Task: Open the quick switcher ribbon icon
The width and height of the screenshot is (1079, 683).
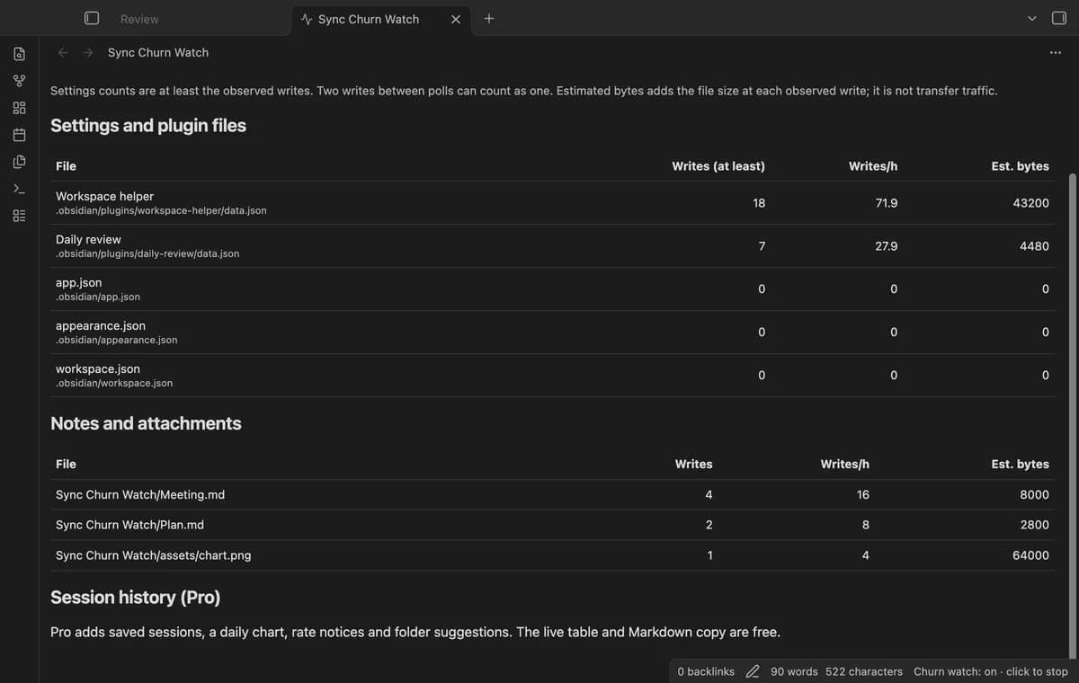Action: 19,54
